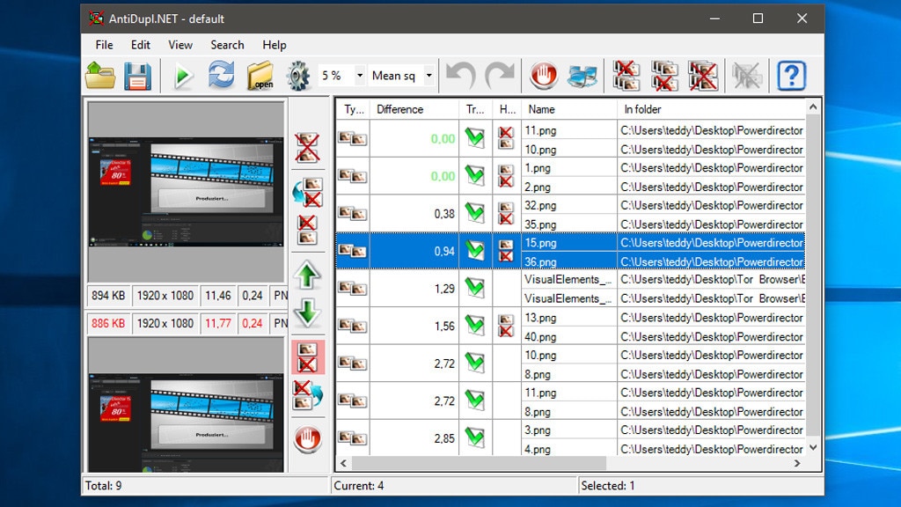Open the Edit menu
This screenshot has height=507, width=901.
point(140,45)
